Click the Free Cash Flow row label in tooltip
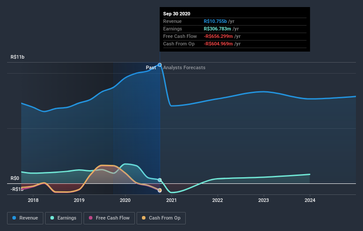Viewport: 363px width, 231px height. click(180, 36)
